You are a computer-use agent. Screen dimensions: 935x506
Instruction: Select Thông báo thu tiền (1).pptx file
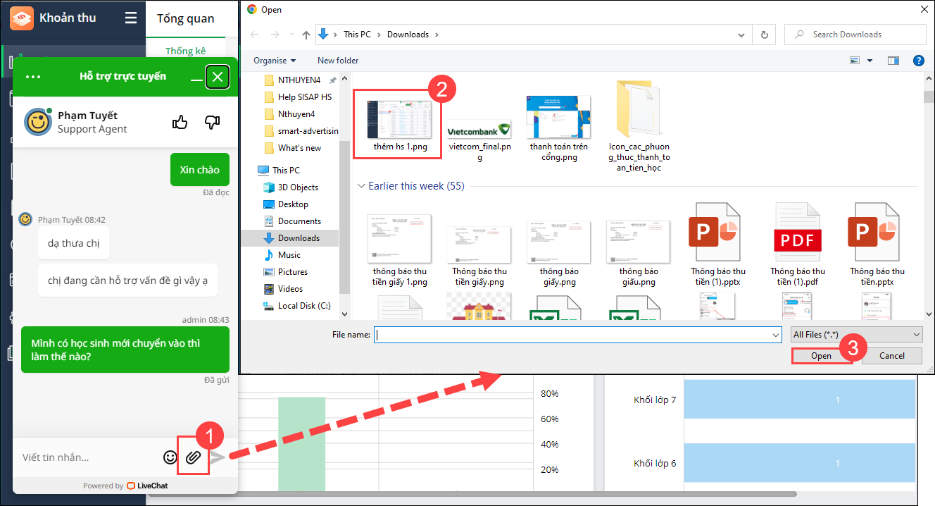(718, 245)
